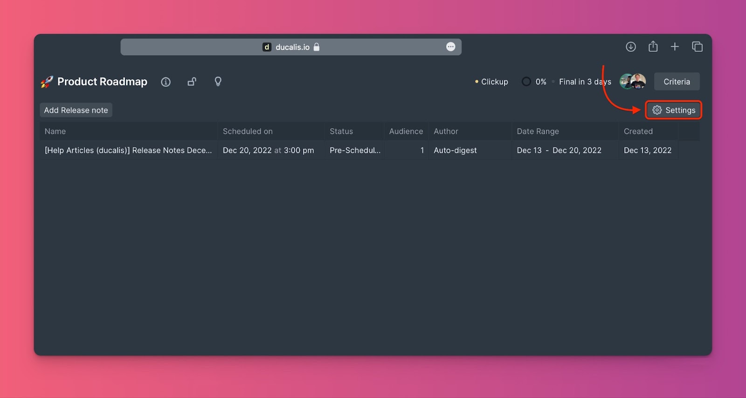Image resolution: width=746 pixels, height=398 pixels.
Task: Open a new browser tab with plus
Action: [675, 47]
